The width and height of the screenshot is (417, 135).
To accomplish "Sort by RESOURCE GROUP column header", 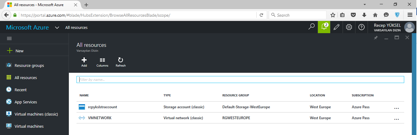I will (236, 95).
